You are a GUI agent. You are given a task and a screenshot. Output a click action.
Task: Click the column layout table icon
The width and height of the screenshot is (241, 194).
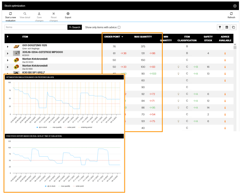[227, 27]
